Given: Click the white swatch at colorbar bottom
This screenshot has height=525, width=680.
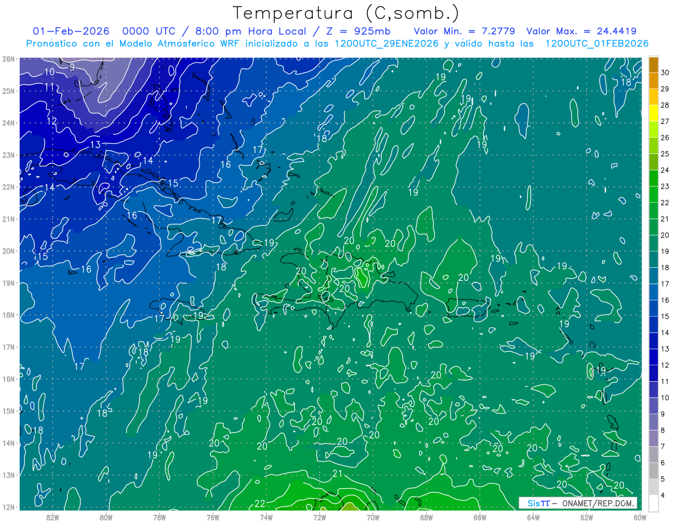Looking at the screenshot, I should (653, 503).
